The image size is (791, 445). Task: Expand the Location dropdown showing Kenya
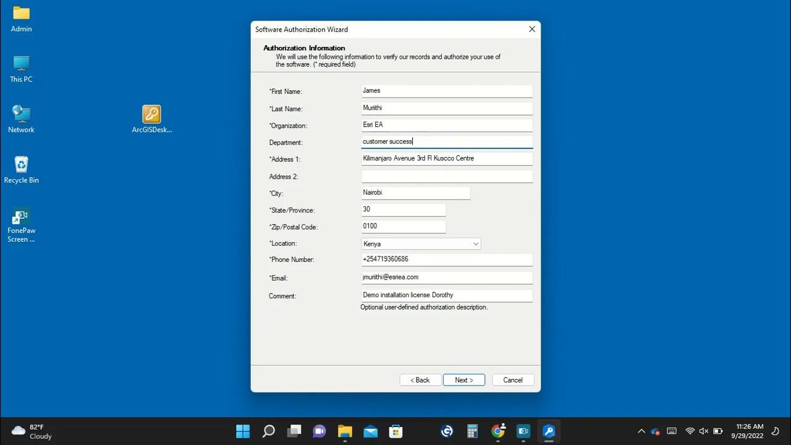421,244
